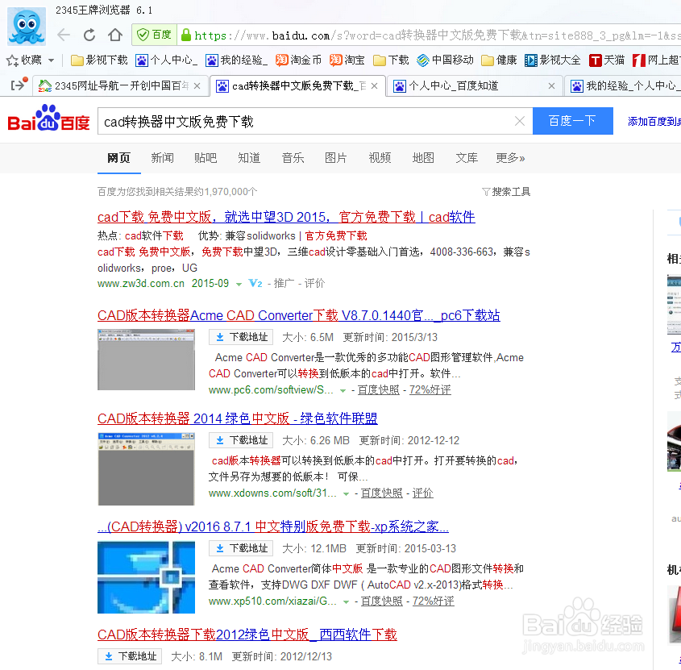Click the green 百度 search button beside address bar

click(153, 35)
